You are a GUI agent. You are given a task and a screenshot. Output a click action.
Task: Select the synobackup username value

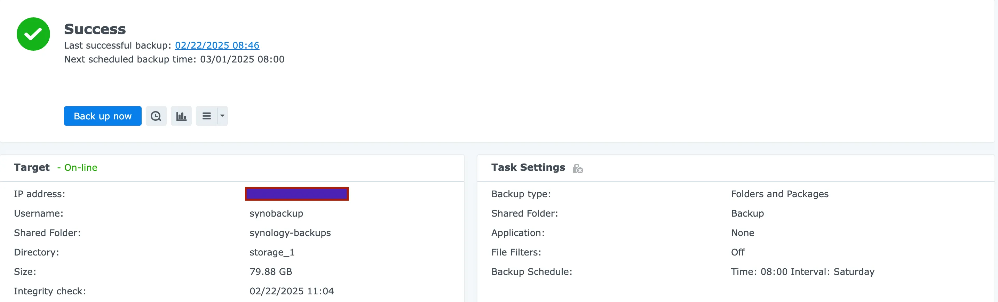[x=276, y=213]
